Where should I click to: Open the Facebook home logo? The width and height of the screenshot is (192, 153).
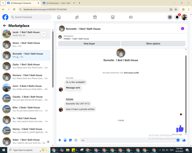pos(5,17)
